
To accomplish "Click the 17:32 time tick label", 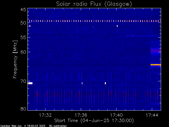I will pyautogui.click(x=45, y=115).
